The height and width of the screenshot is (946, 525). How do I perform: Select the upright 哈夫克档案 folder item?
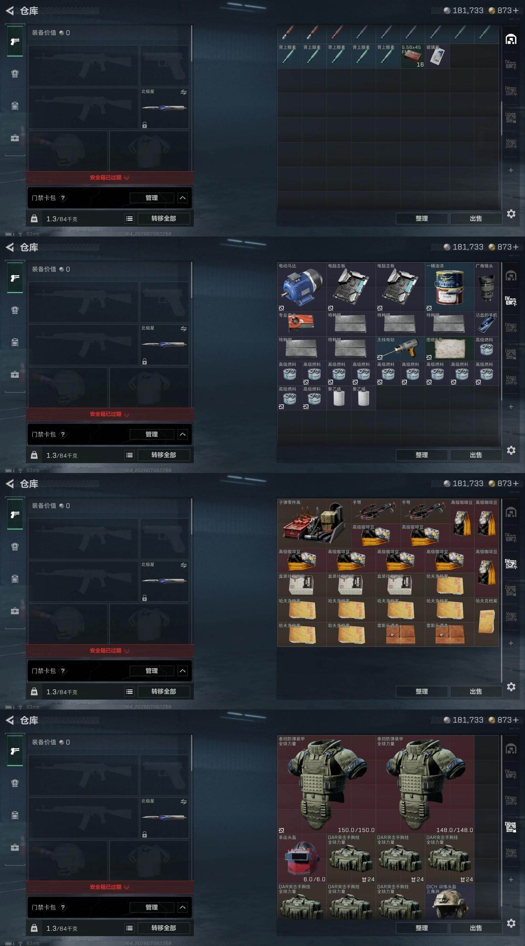click(487, 622)
